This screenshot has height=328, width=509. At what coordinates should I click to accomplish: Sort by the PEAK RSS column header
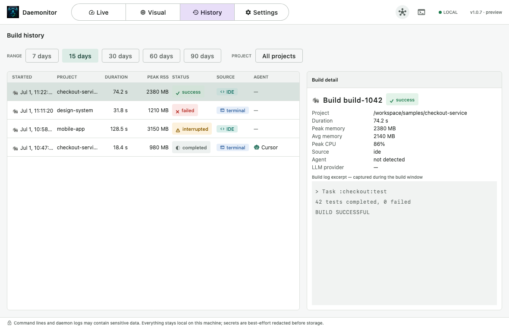pos(158,77)
